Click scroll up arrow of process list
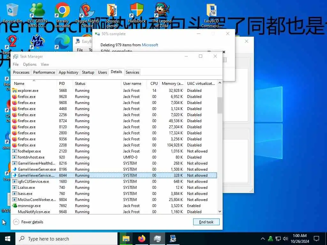Viewport: 327px width, 245px height. pyautogui.click(x=220, y=83)
